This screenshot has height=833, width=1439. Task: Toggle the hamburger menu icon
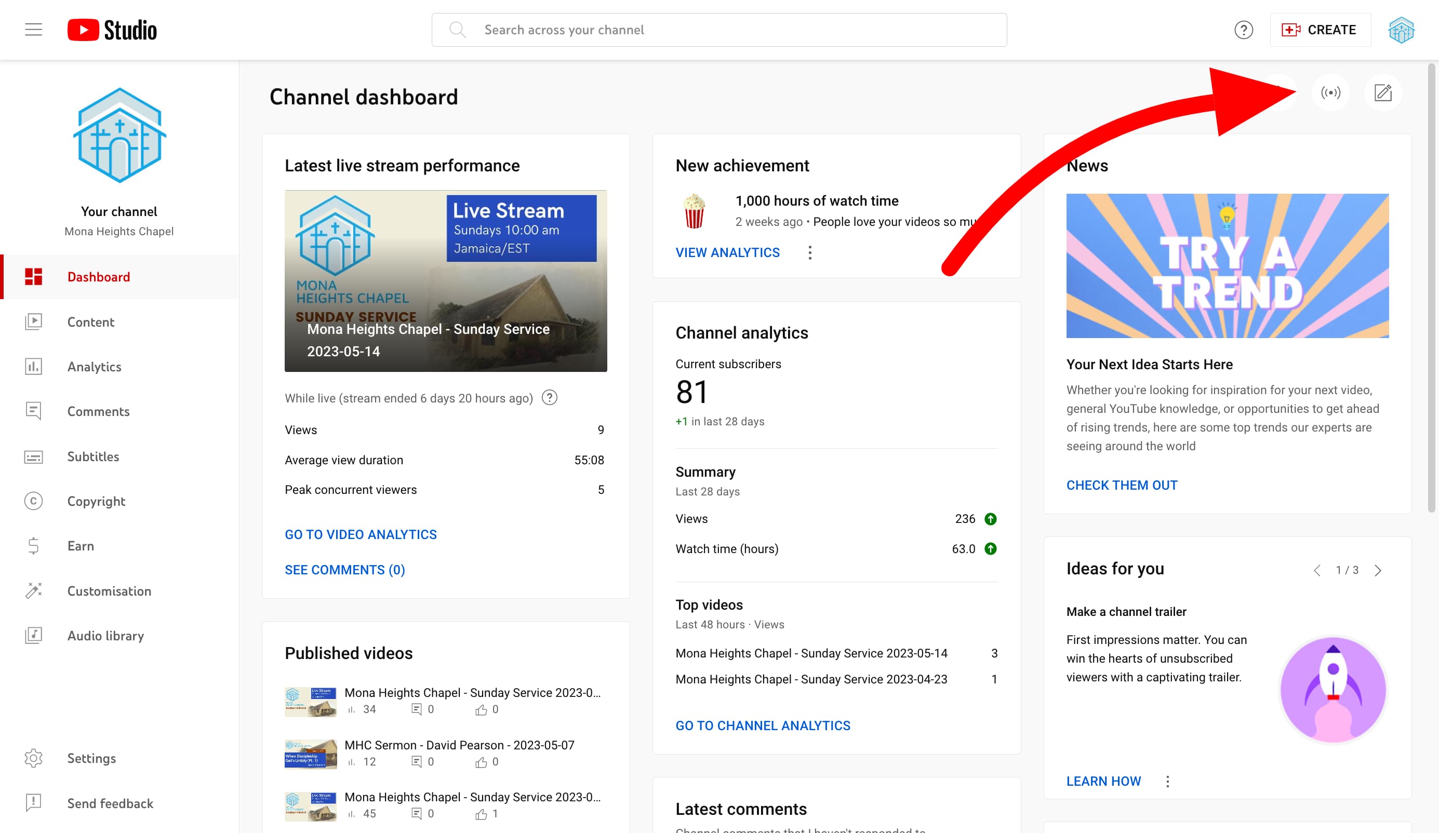(x=34, y=30)
